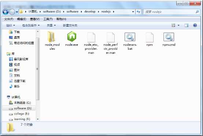Select the node_etw_provider.man file icon
The height and width of the screenshot is (136, 203).
[x=91, y=37]
